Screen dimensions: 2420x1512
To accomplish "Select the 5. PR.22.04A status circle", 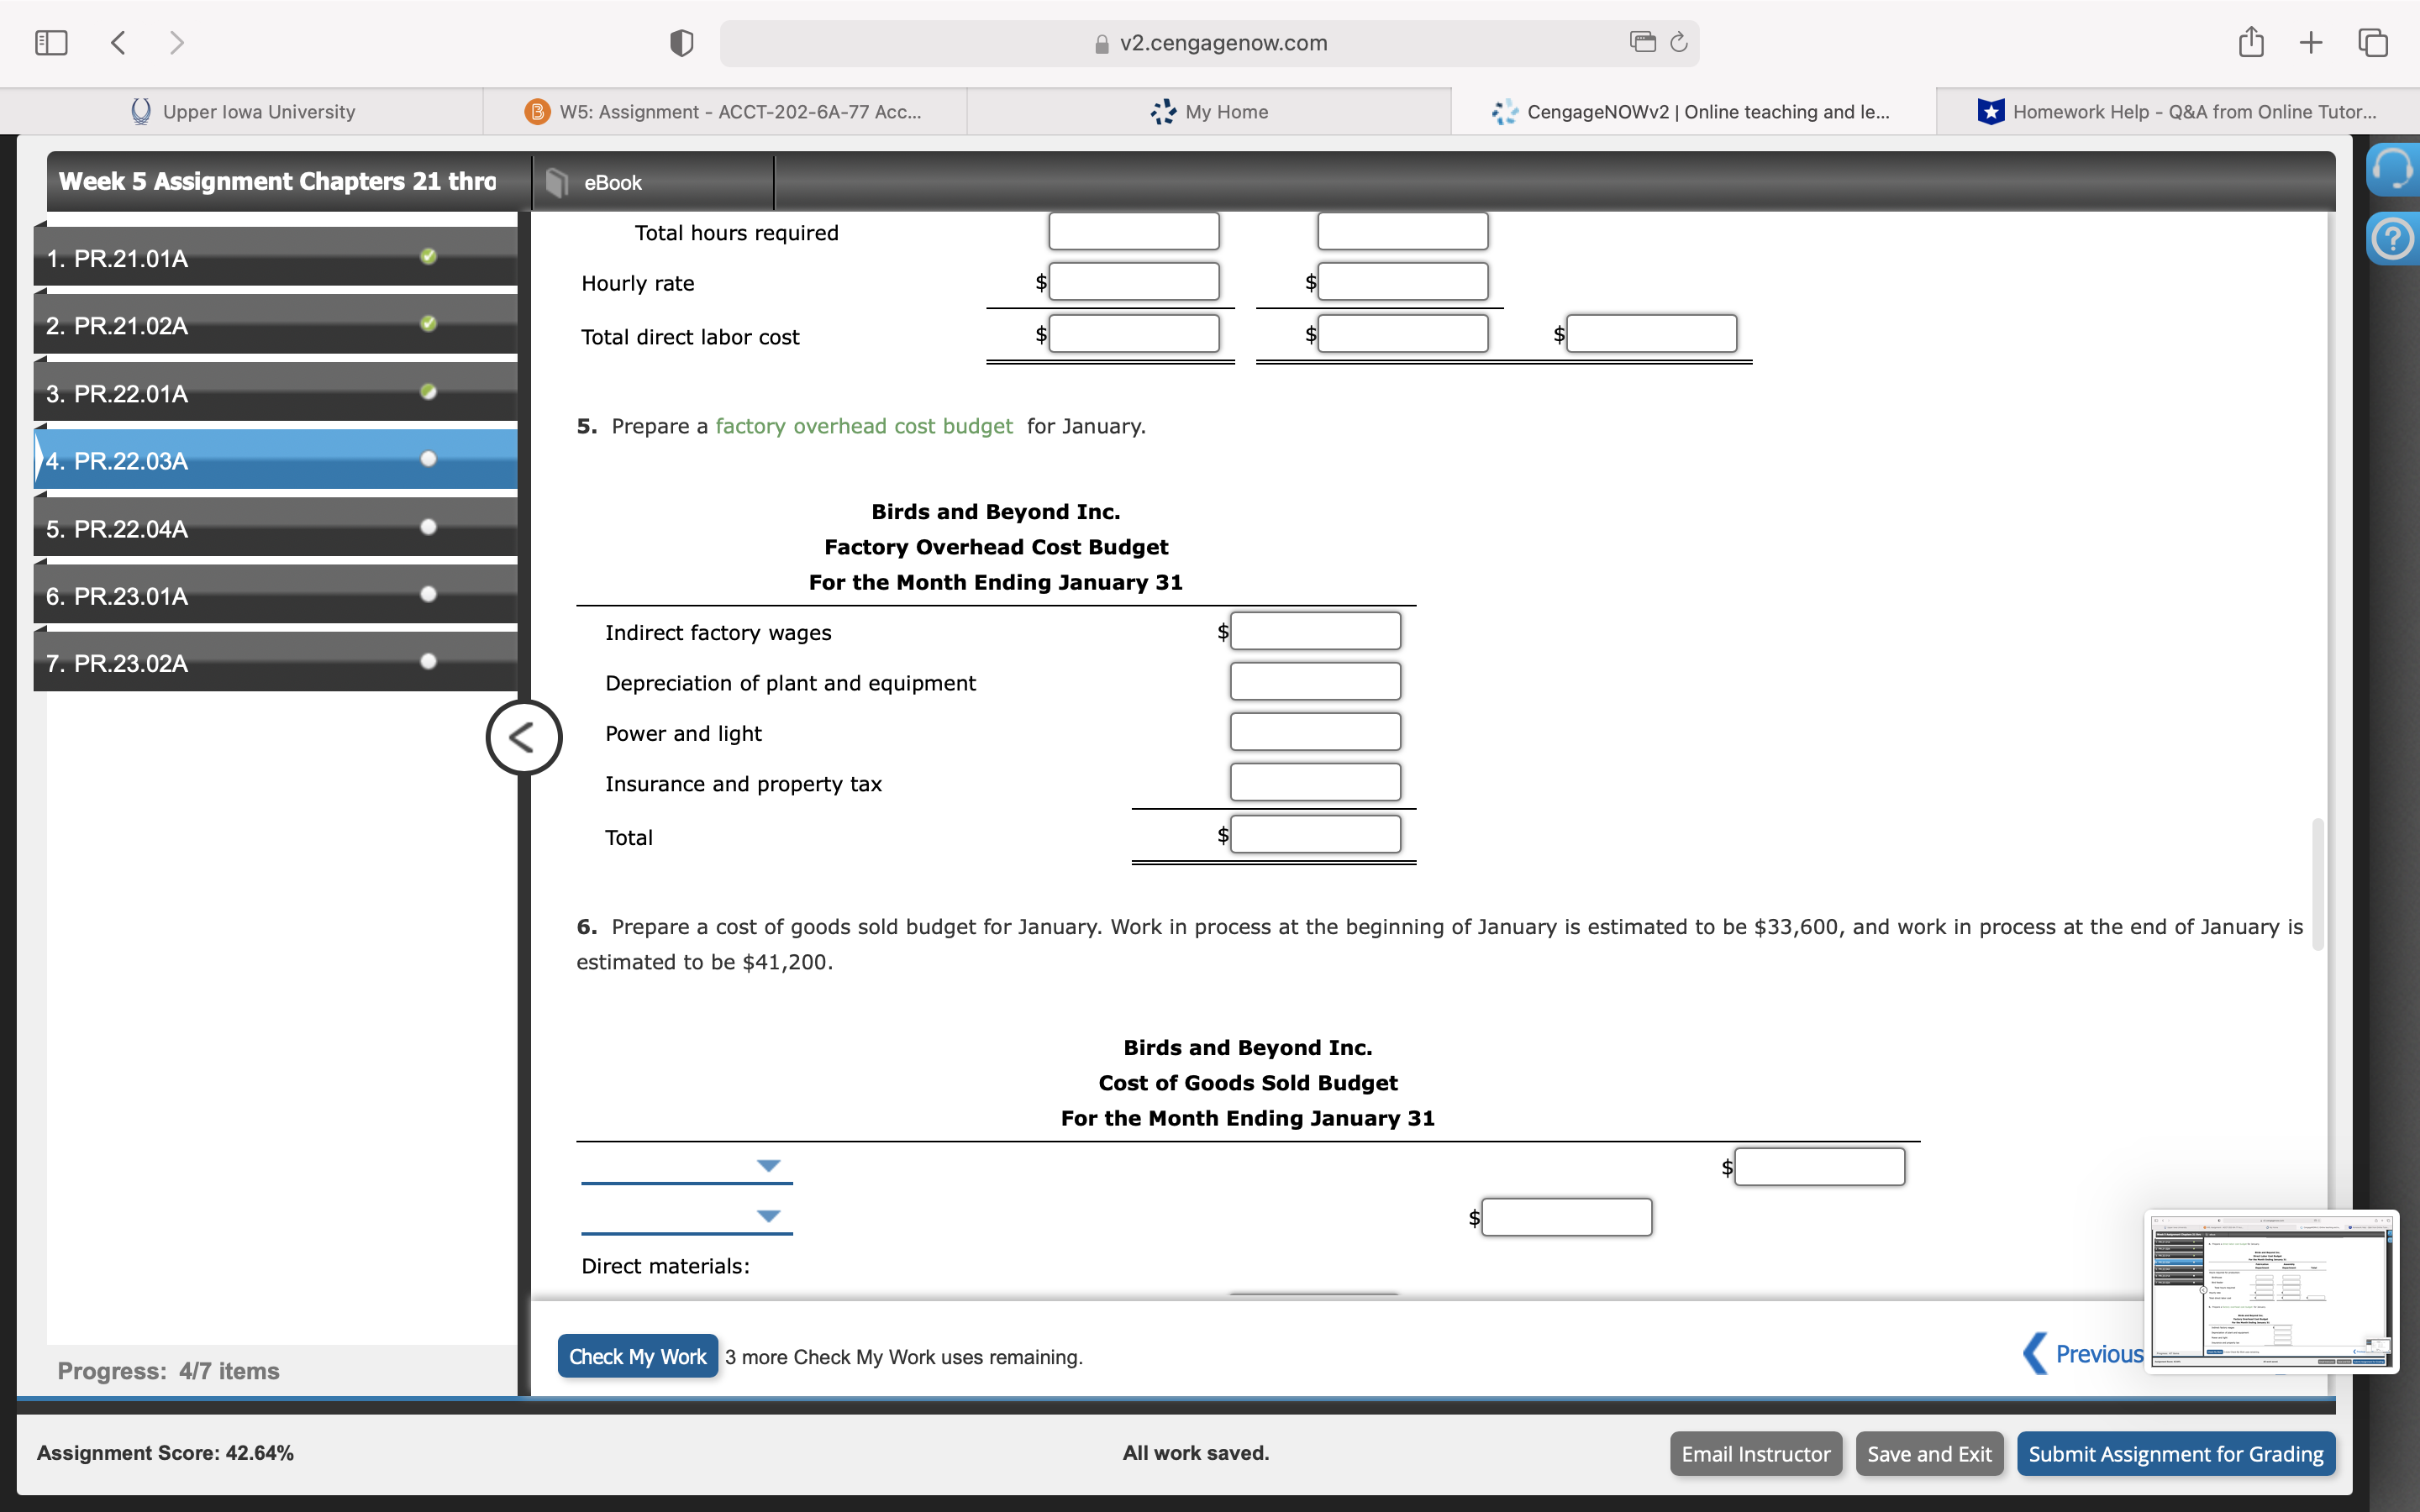I will click(x=429, y=527).
